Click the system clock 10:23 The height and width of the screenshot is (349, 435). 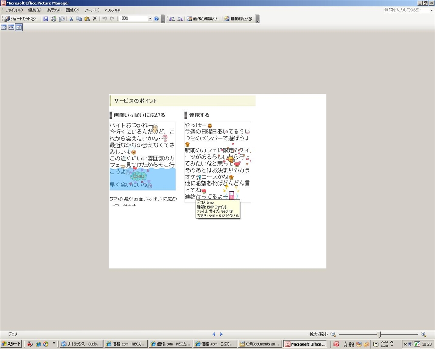click(427, 344)
